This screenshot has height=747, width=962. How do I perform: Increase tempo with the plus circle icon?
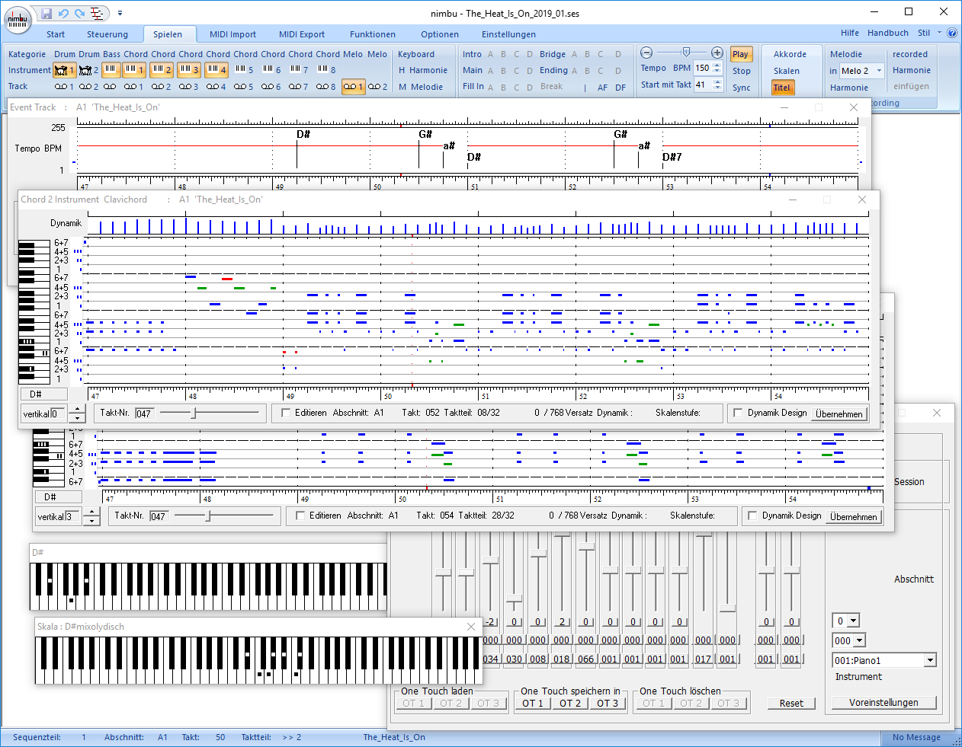717,53
